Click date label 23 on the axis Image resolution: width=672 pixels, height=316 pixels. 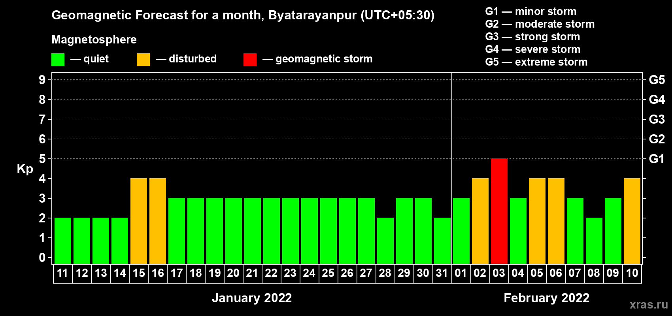(291, 273)
